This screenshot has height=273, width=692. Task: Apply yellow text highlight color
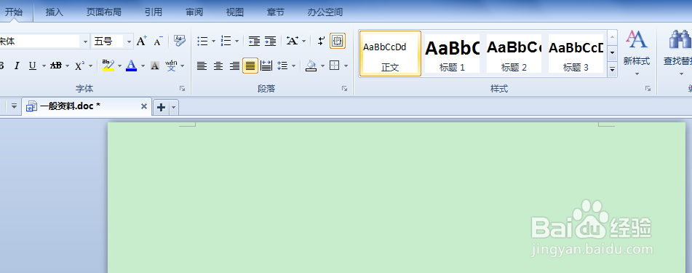click(x=108, y=66)
